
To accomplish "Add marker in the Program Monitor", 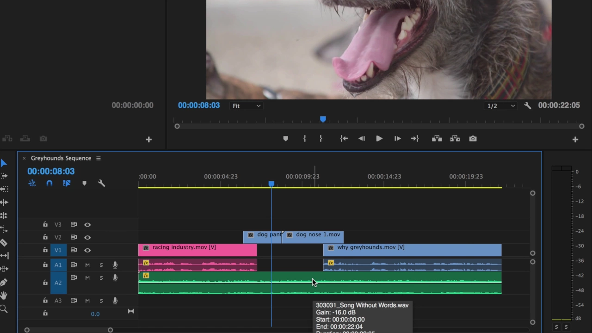I will click(285, 139).
